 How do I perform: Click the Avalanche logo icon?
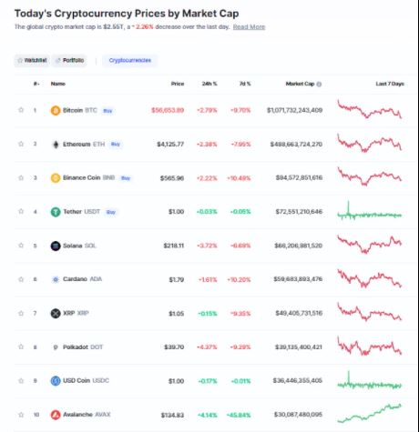click(x=56, y=415)
